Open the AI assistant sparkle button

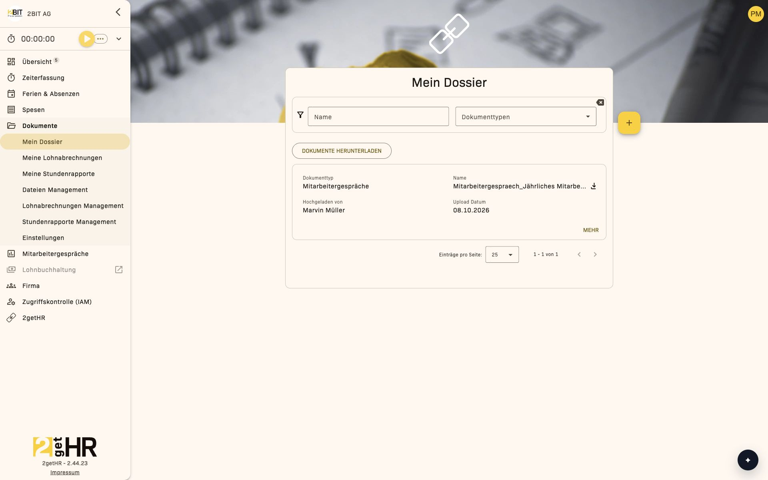748,460
